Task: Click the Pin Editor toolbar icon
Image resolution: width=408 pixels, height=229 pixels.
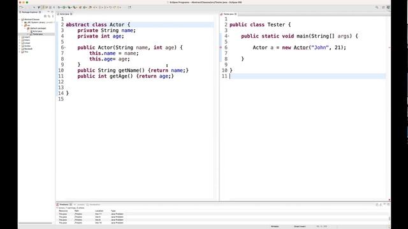Action: tap(129, 7)
